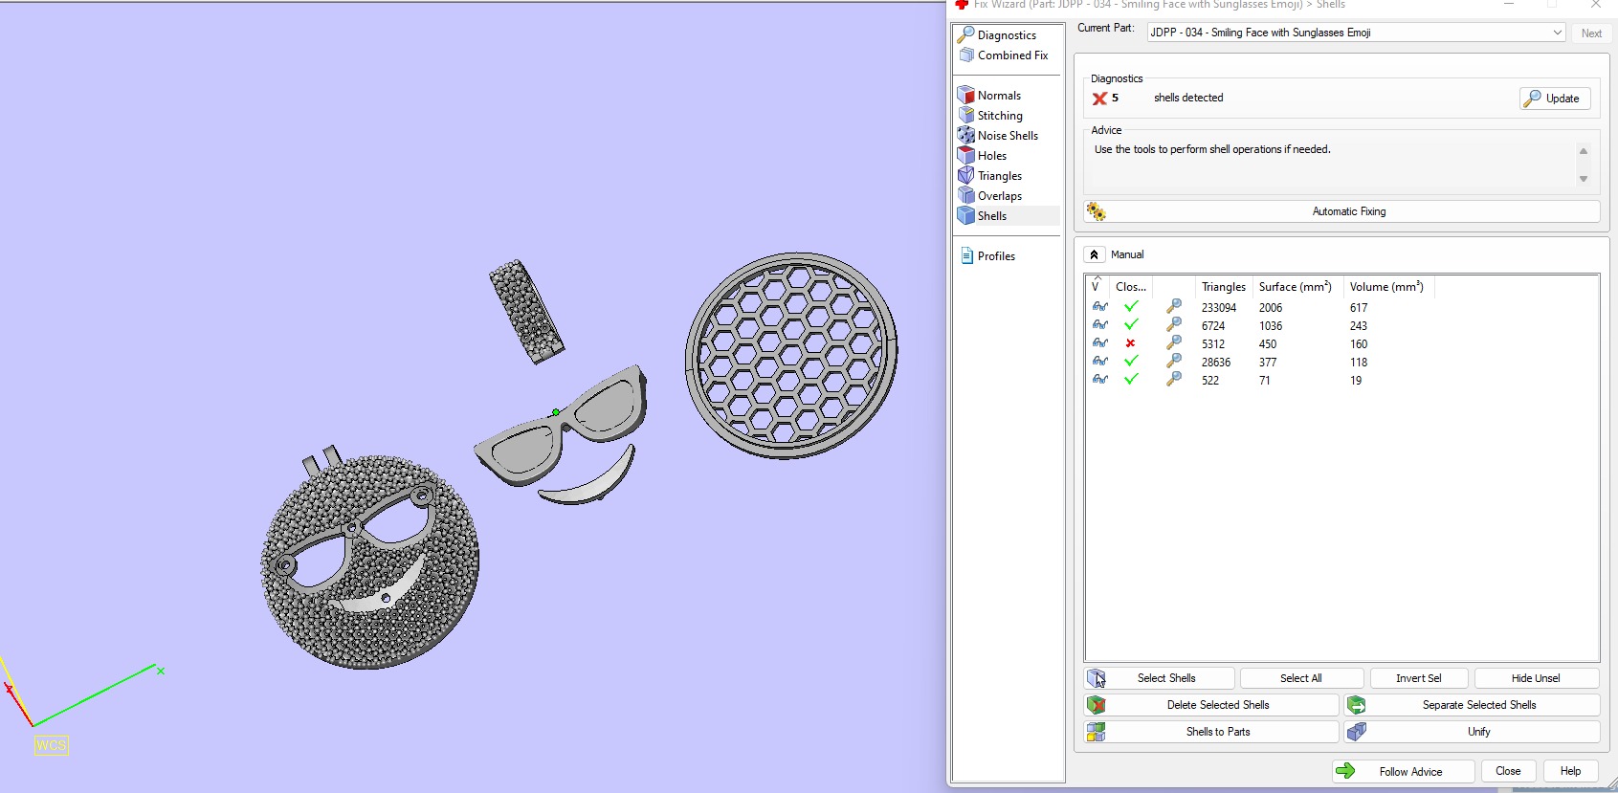This screenshot has width=1618, height=793.
Task: Collapse the Manual section
Action: click(1094, 254)
